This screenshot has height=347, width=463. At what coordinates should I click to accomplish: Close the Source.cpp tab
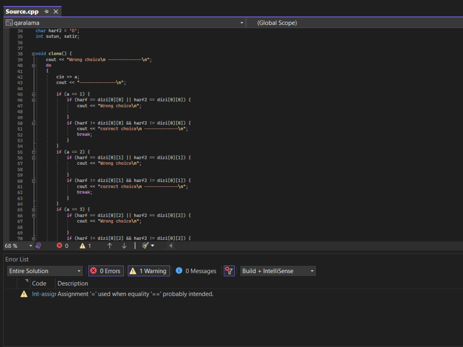56,12
